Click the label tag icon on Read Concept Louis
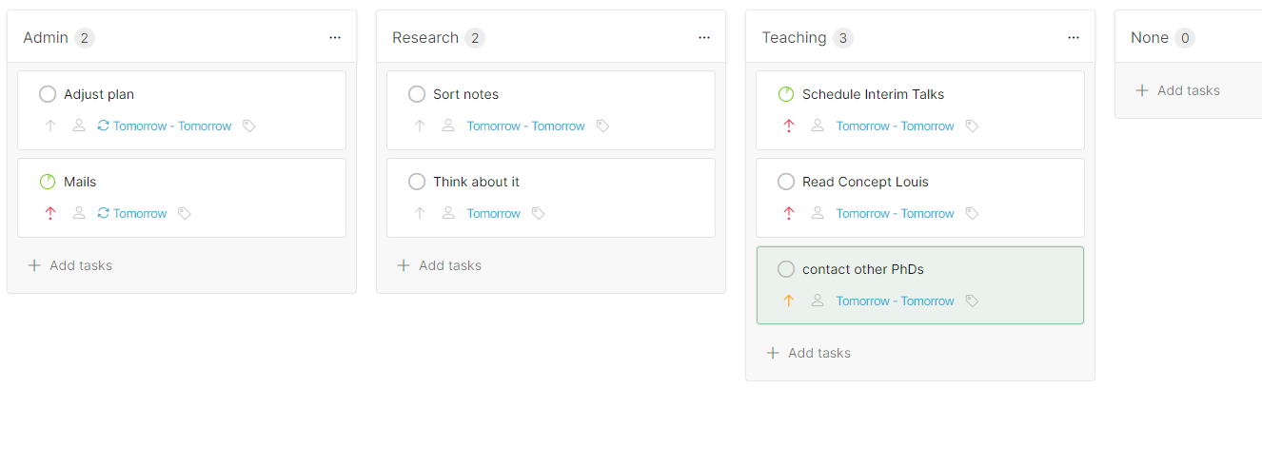Viewport: 1262px width, 466px height. (972, 213)
